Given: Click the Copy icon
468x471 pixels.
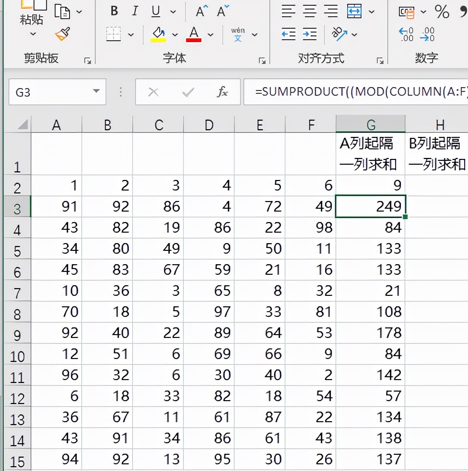Looking at the screenshot, I should click(x=62, y=12).
